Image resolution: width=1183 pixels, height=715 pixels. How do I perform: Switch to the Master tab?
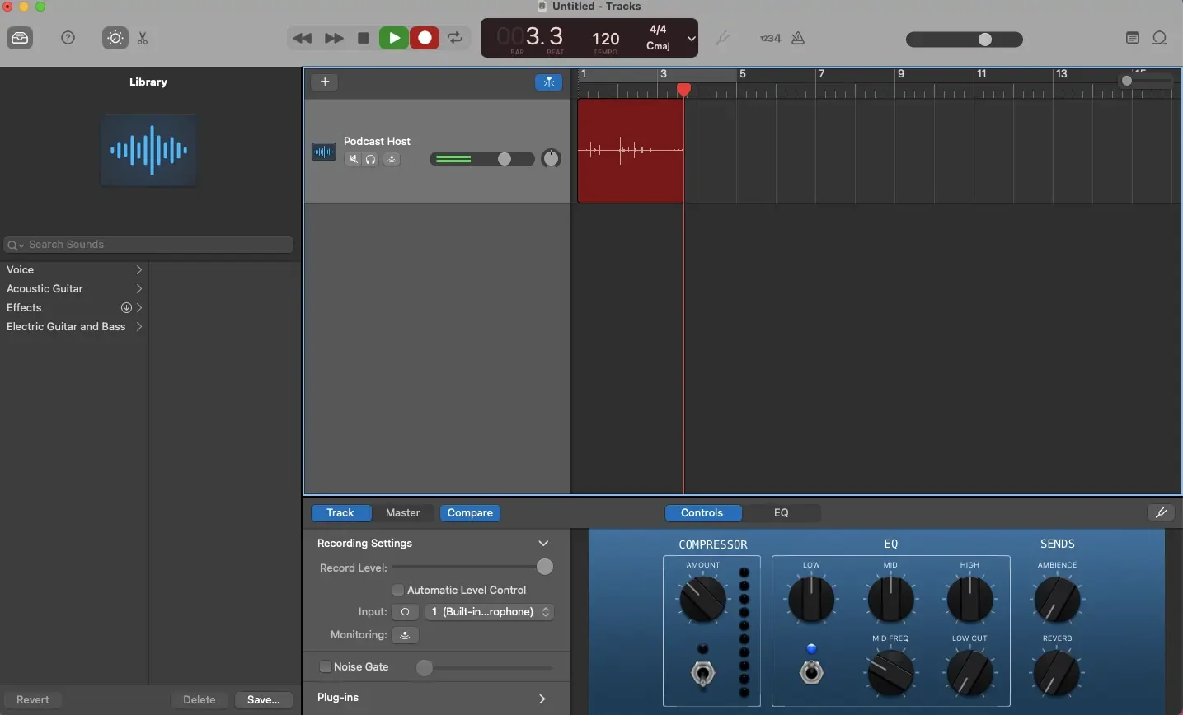click(x=404, y=512)
